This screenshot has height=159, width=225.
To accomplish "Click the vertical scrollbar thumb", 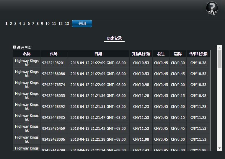I will 219,59.
